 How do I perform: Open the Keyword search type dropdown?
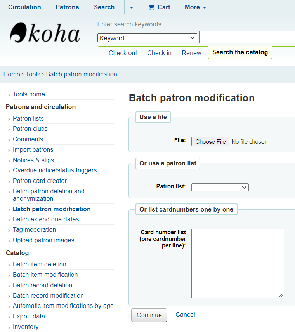click(147, 38)
